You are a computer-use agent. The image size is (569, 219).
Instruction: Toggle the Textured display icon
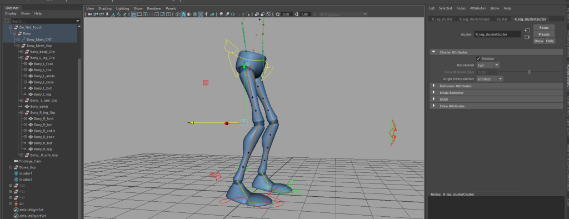[200, 14]
